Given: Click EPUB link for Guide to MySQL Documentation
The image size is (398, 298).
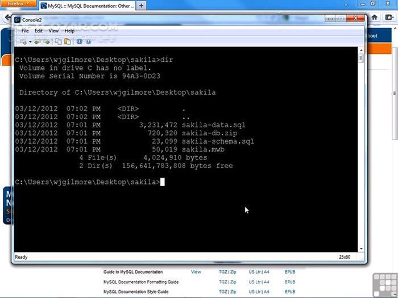Looking at the screenshot, I should click(290, 272).
